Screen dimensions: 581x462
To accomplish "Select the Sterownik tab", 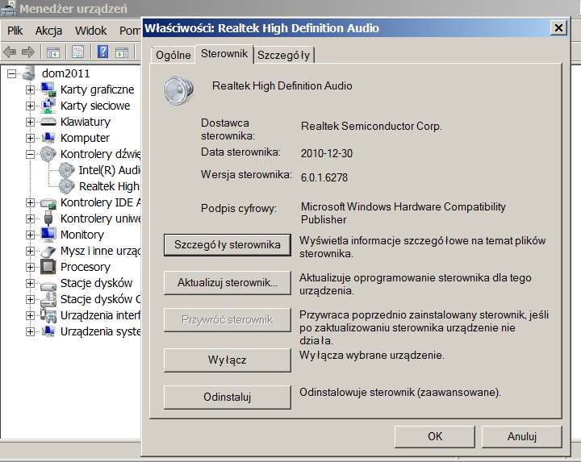I will tap(224, 54).
